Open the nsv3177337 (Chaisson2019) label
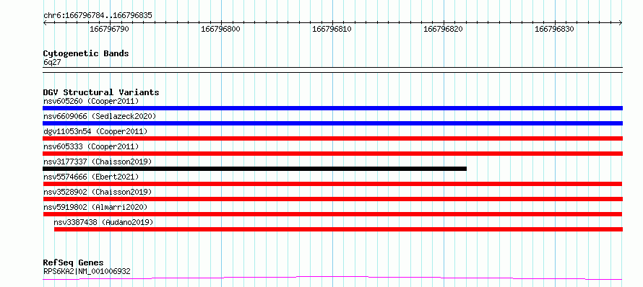Image resolution: width=643 pixels, height=287 pixels. [x=98, y=162]
